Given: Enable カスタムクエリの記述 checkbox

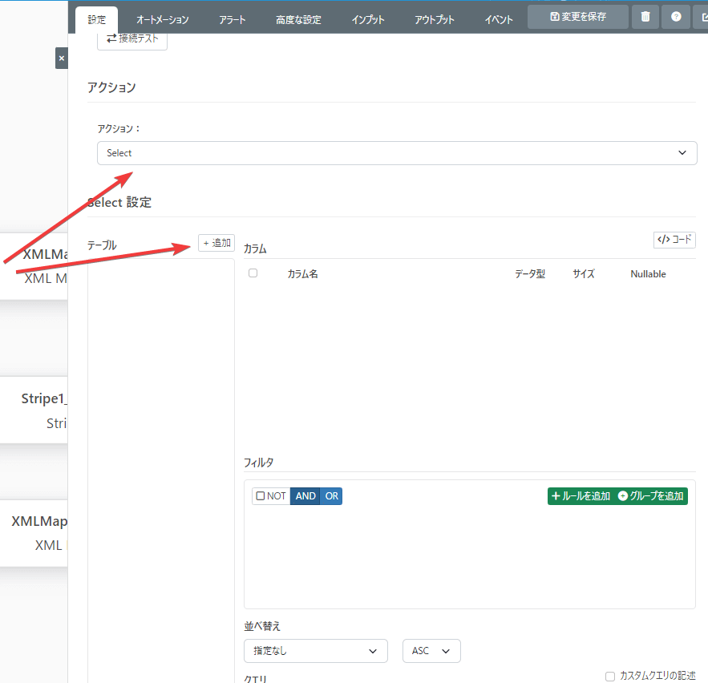Looking at the screenshot, I should pyautogui.click(x=610, y=677).
